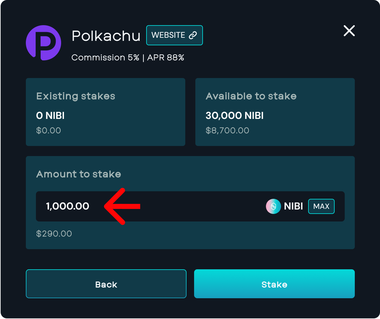Image resolution: width=380 pixels, height=319 pixels.
Task: Click the purple Polkachu validator logo
Action: 43,43
